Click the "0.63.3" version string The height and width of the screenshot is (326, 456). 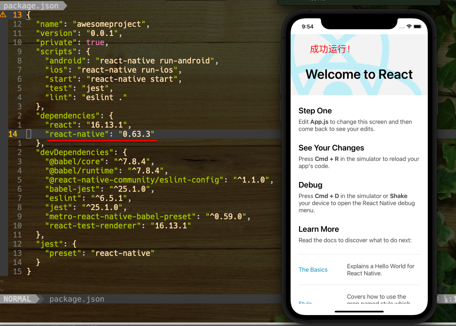coord(136,134)
